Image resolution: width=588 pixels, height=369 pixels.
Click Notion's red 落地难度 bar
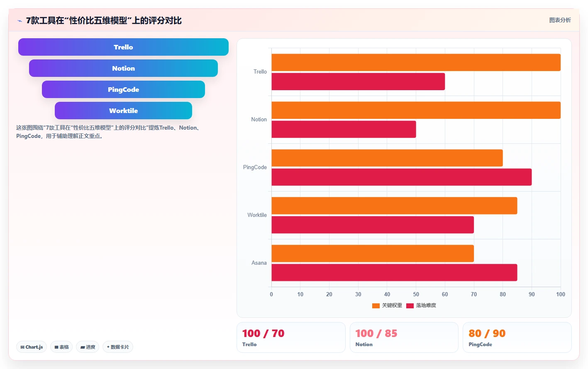[x=344, y=129]
